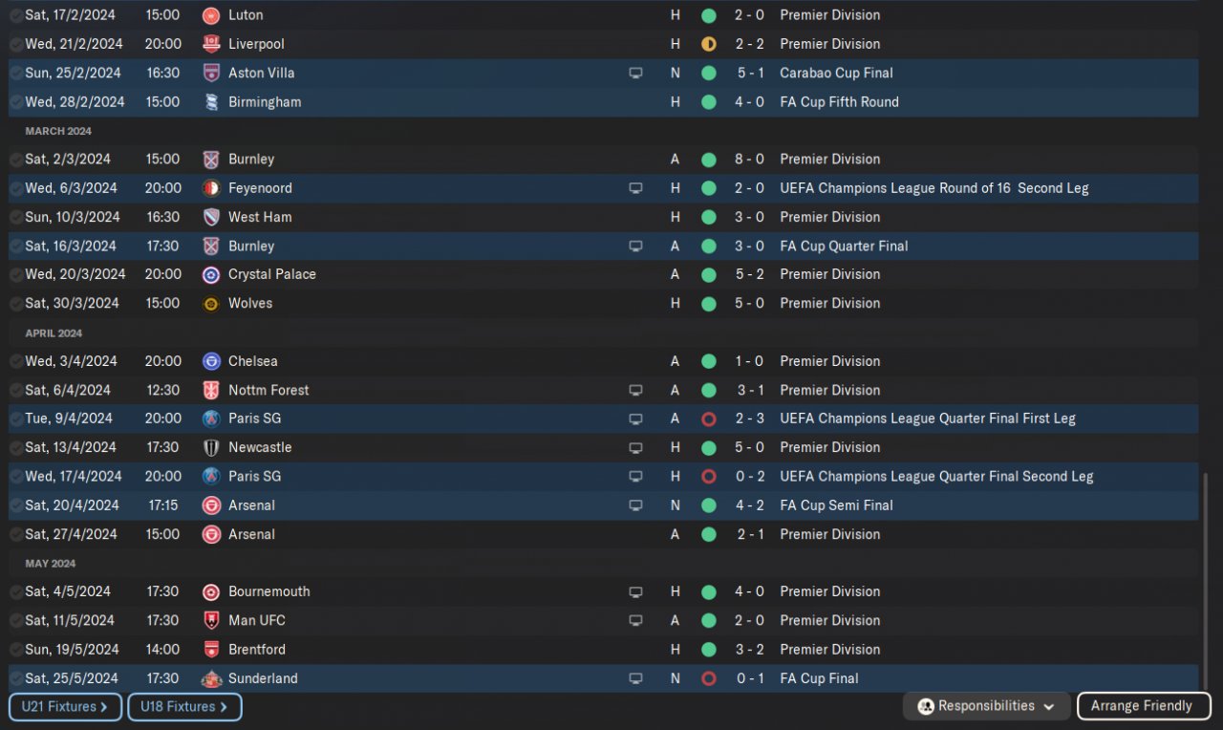Click the Paris SG badge on 9/4/2024 fixture
1223x730 pixels.
(211, 419)
